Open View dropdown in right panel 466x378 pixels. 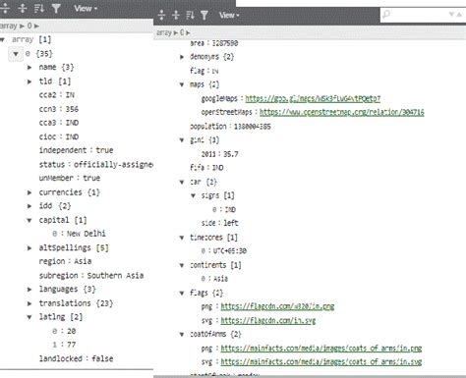(229, 15)
